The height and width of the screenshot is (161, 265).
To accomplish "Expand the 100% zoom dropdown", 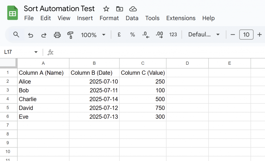I will [104, 35].
